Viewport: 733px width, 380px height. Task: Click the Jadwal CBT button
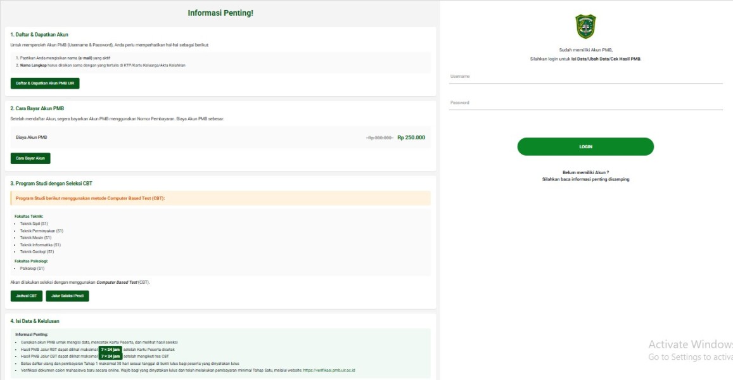[x=26, y=296]
